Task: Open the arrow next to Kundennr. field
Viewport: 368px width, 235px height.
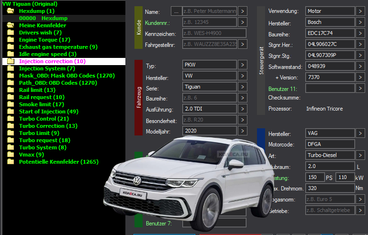Action: (243, 22)
